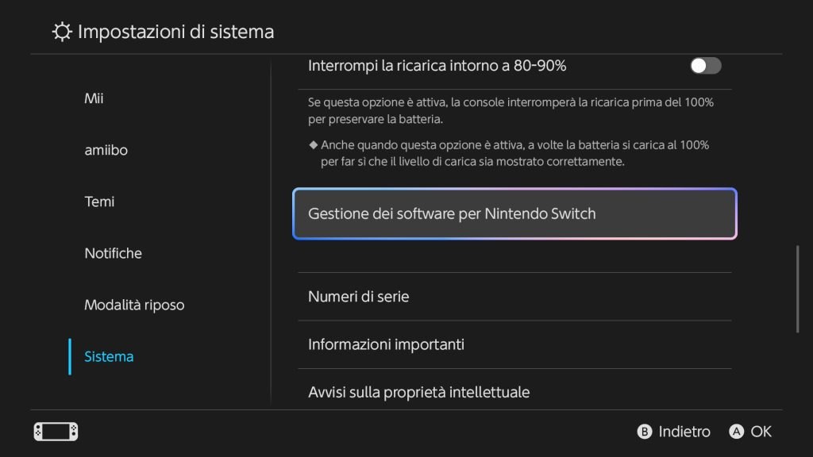Click the B Indietro circle icon
The width and height of the screenshot is (813, 457).
tap(645, 432)
